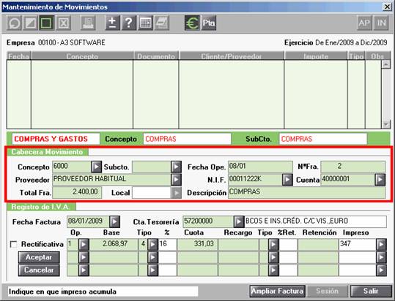
Task: Click the Salir button
Action: [x=371, y=291]
